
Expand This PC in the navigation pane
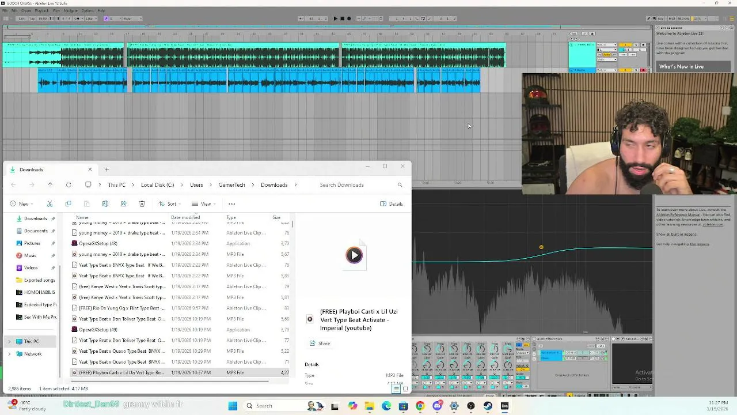pos(9,341)
